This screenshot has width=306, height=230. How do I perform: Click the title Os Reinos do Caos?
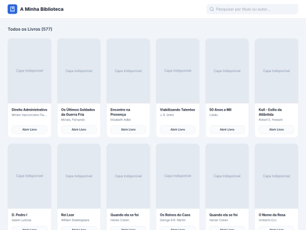coord(175,215)
